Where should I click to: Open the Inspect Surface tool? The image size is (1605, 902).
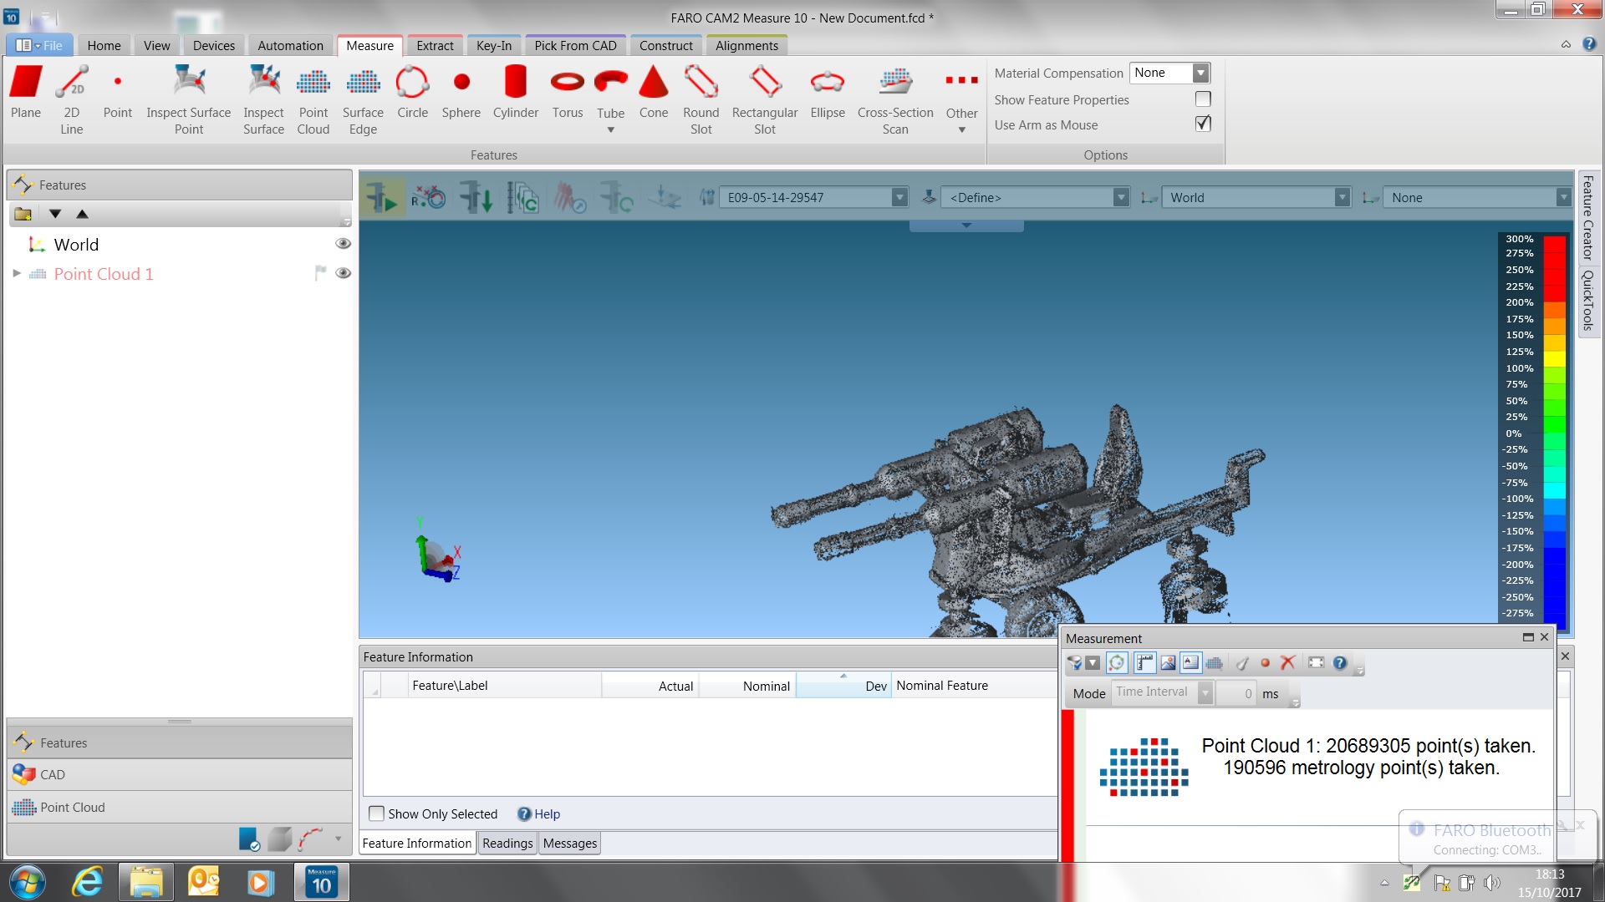[x=263, y=99]
